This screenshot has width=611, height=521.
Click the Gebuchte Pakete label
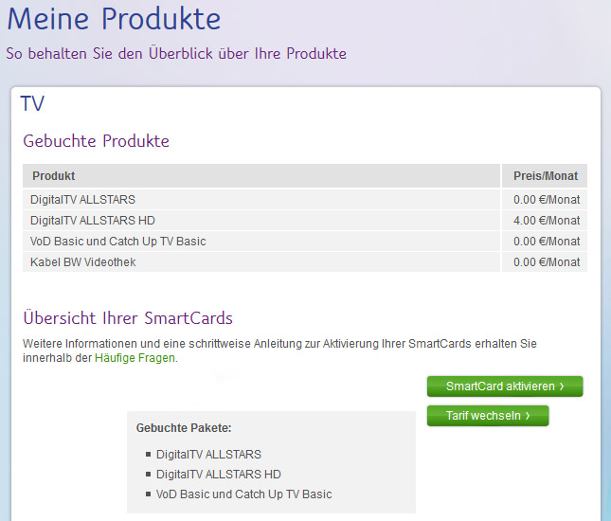click(x=184, y=428)
